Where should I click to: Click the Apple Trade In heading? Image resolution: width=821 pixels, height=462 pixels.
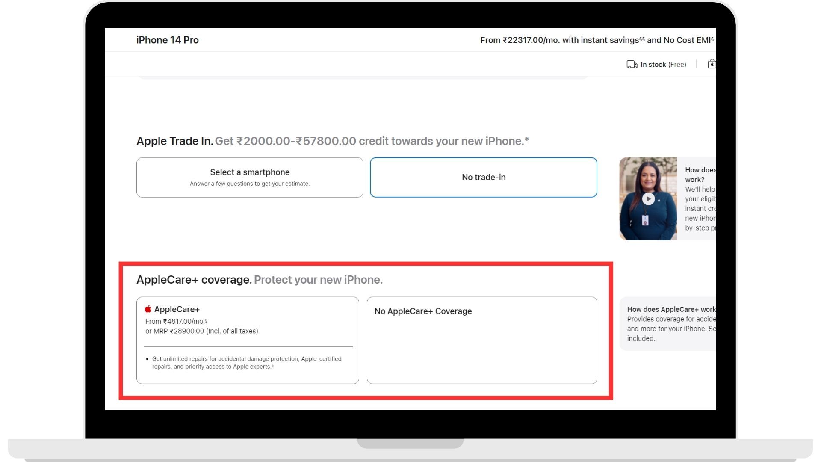[x=174, y=141]
